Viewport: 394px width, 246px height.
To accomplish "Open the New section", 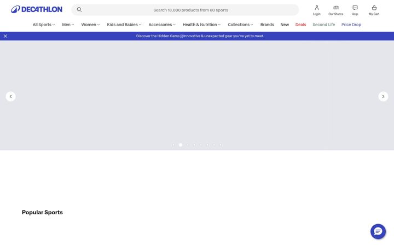I will 285,25.
